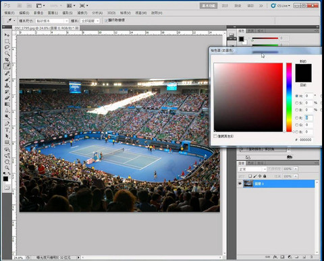
Task: Select the Clone Stamp tool
Action: [7, 86]
